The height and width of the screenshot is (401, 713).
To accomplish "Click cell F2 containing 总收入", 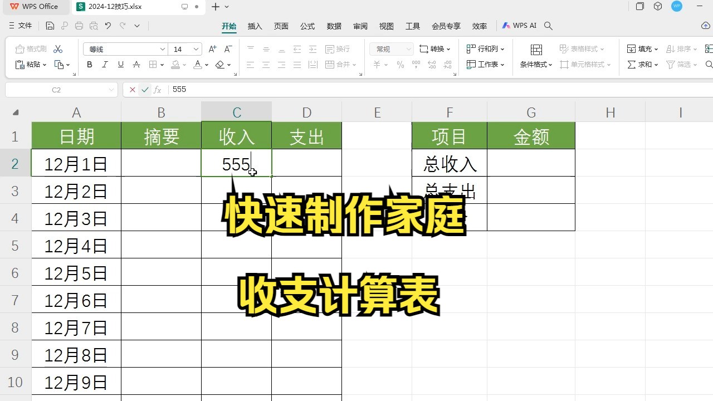I will pos(449,163).
